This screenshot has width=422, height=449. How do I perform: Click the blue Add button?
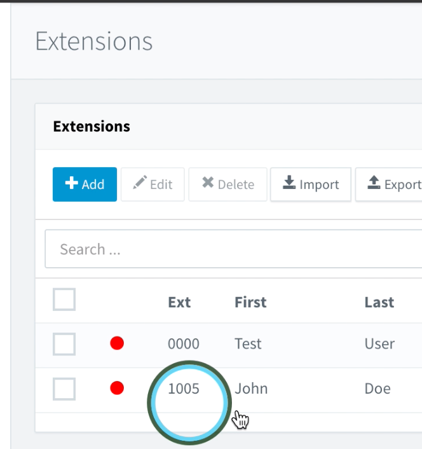tap(85, 184)
